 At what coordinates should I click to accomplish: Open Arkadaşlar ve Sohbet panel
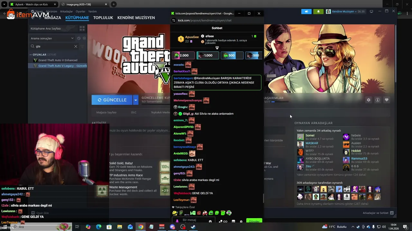(x=376, y=213)
